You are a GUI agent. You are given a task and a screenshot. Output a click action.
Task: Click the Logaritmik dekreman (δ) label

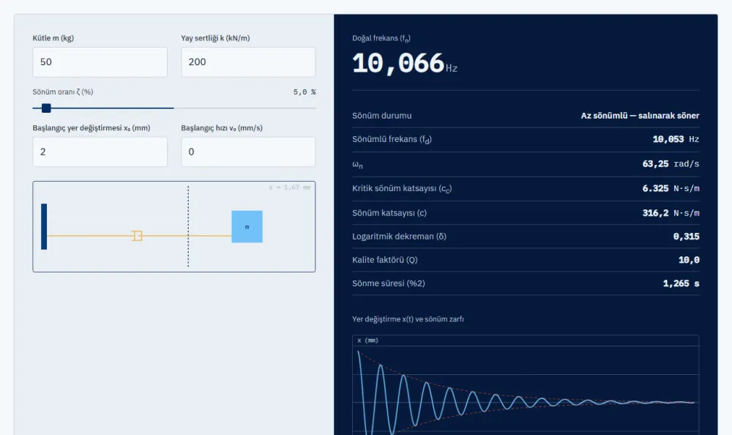(399, 237)
